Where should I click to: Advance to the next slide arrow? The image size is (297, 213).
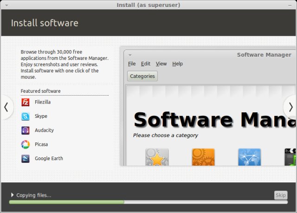pos(291,107)
